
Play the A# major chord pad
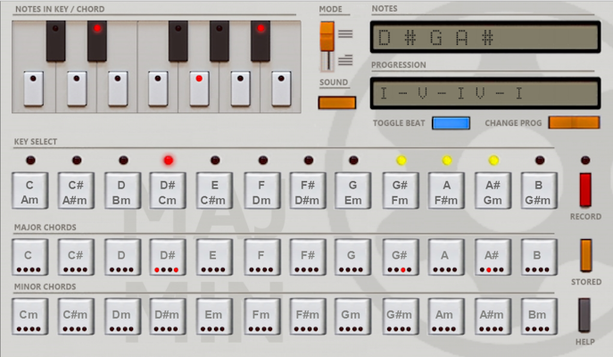493,257
